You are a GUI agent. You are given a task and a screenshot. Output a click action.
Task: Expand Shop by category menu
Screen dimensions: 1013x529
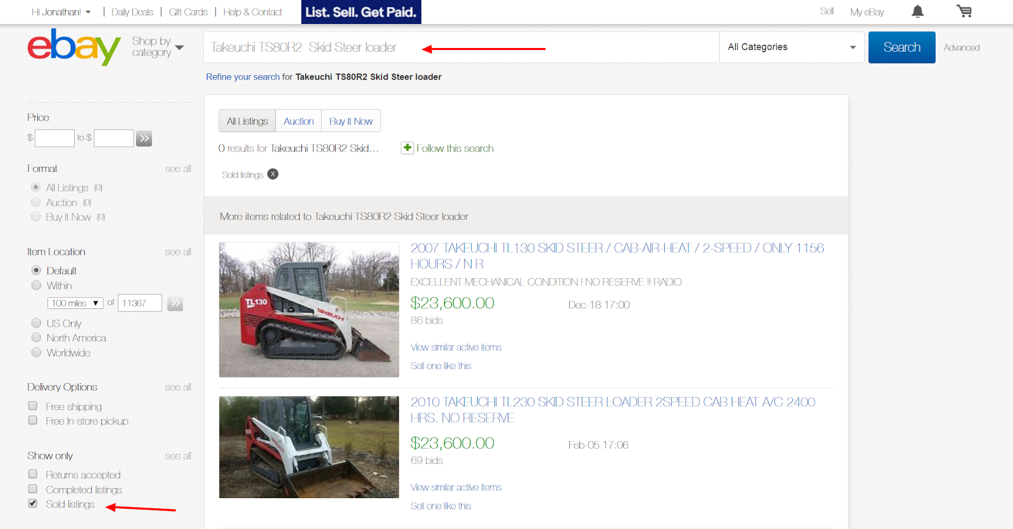pos(158,47)
